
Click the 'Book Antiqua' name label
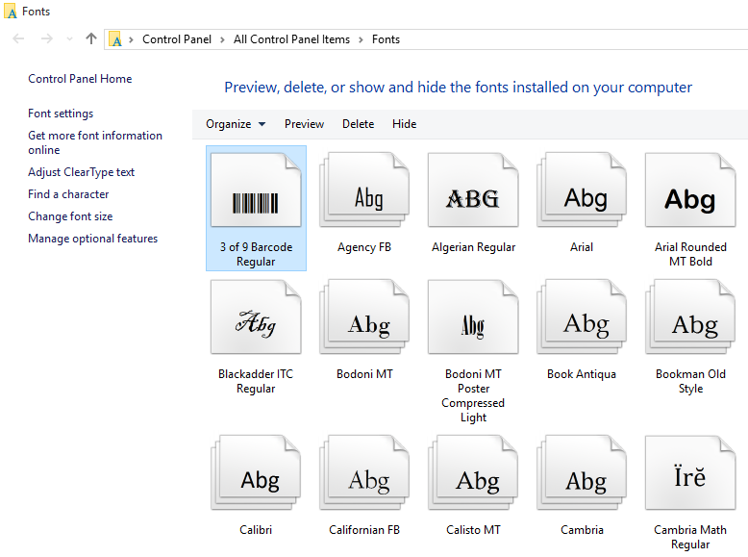[x=582, y=374]
